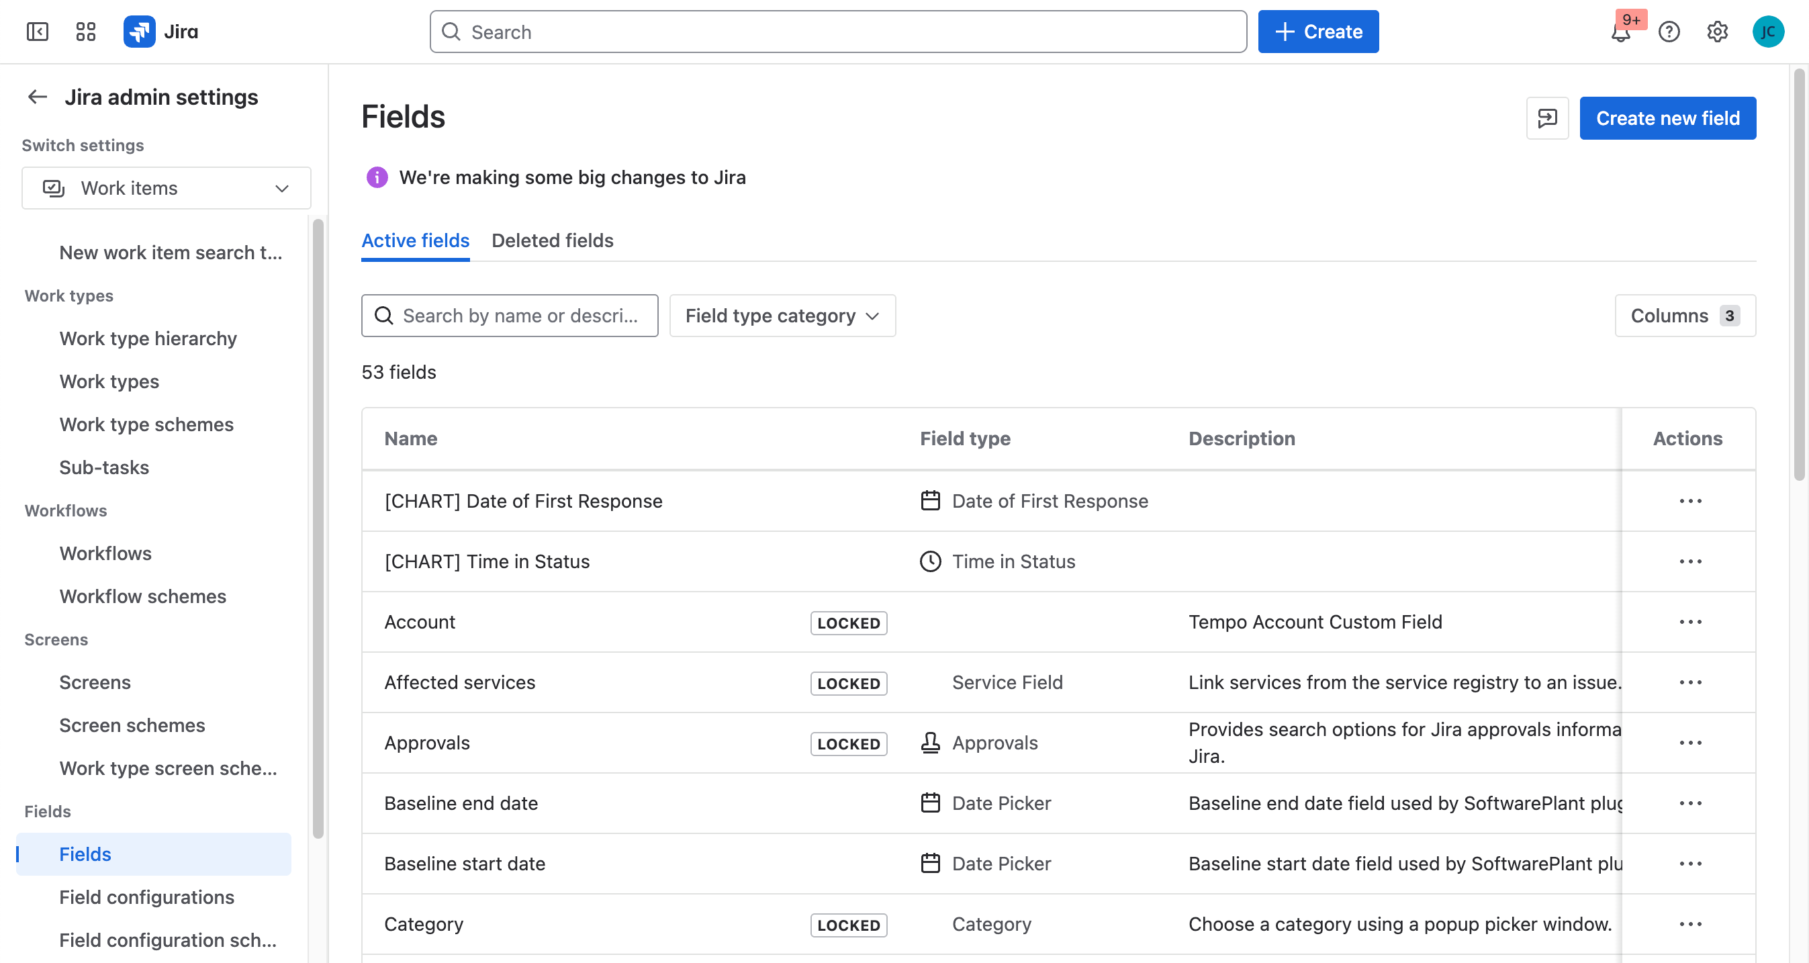Click the Jira logo icon
This screenshot has height=963, width=1809.
pyautogui.click(x=139, y=31)
